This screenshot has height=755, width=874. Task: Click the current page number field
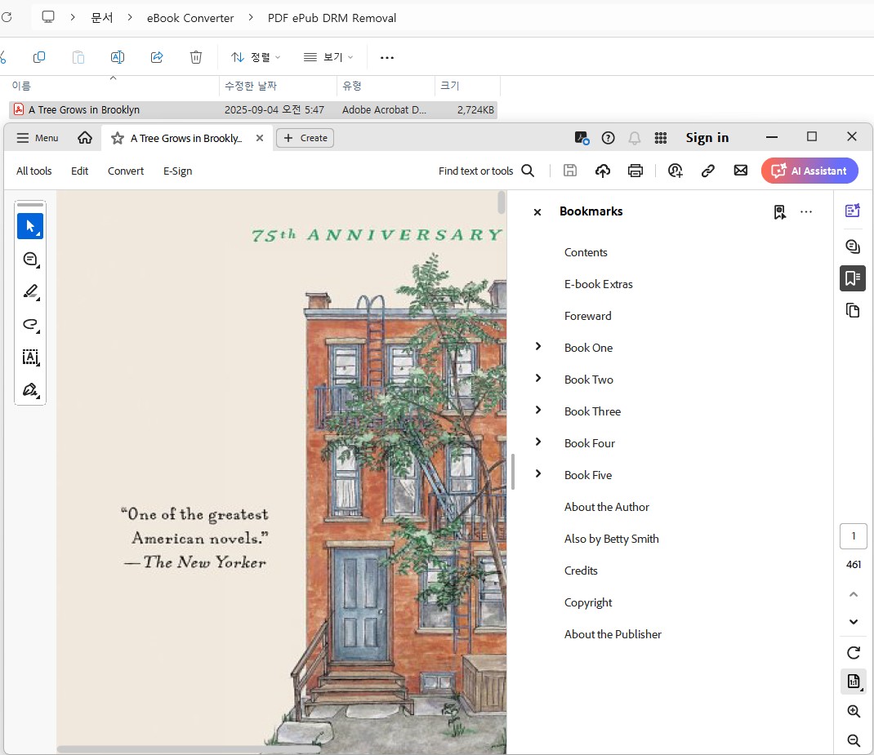click(x=854, y=535)
